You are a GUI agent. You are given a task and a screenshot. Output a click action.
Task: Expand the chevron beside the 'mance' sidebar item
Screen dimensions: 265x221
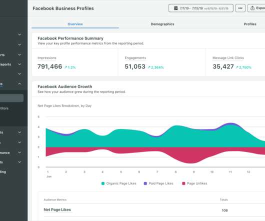19,152
